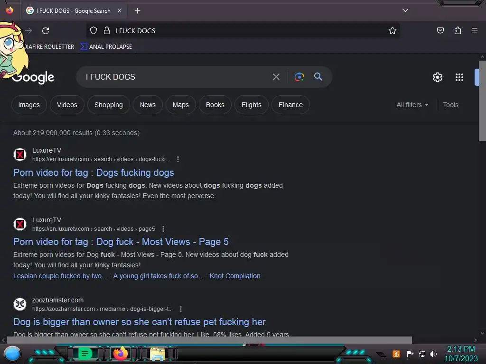Switch to the Shopping results tab
Viewport: 486px width, 364px height.
click(109, 105)
